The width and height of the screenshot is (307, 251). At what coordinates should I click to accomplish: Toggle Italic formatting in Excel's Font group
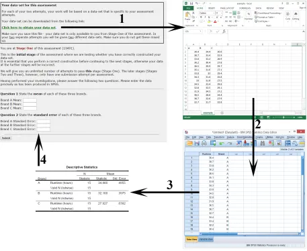(x=205, y=17)
